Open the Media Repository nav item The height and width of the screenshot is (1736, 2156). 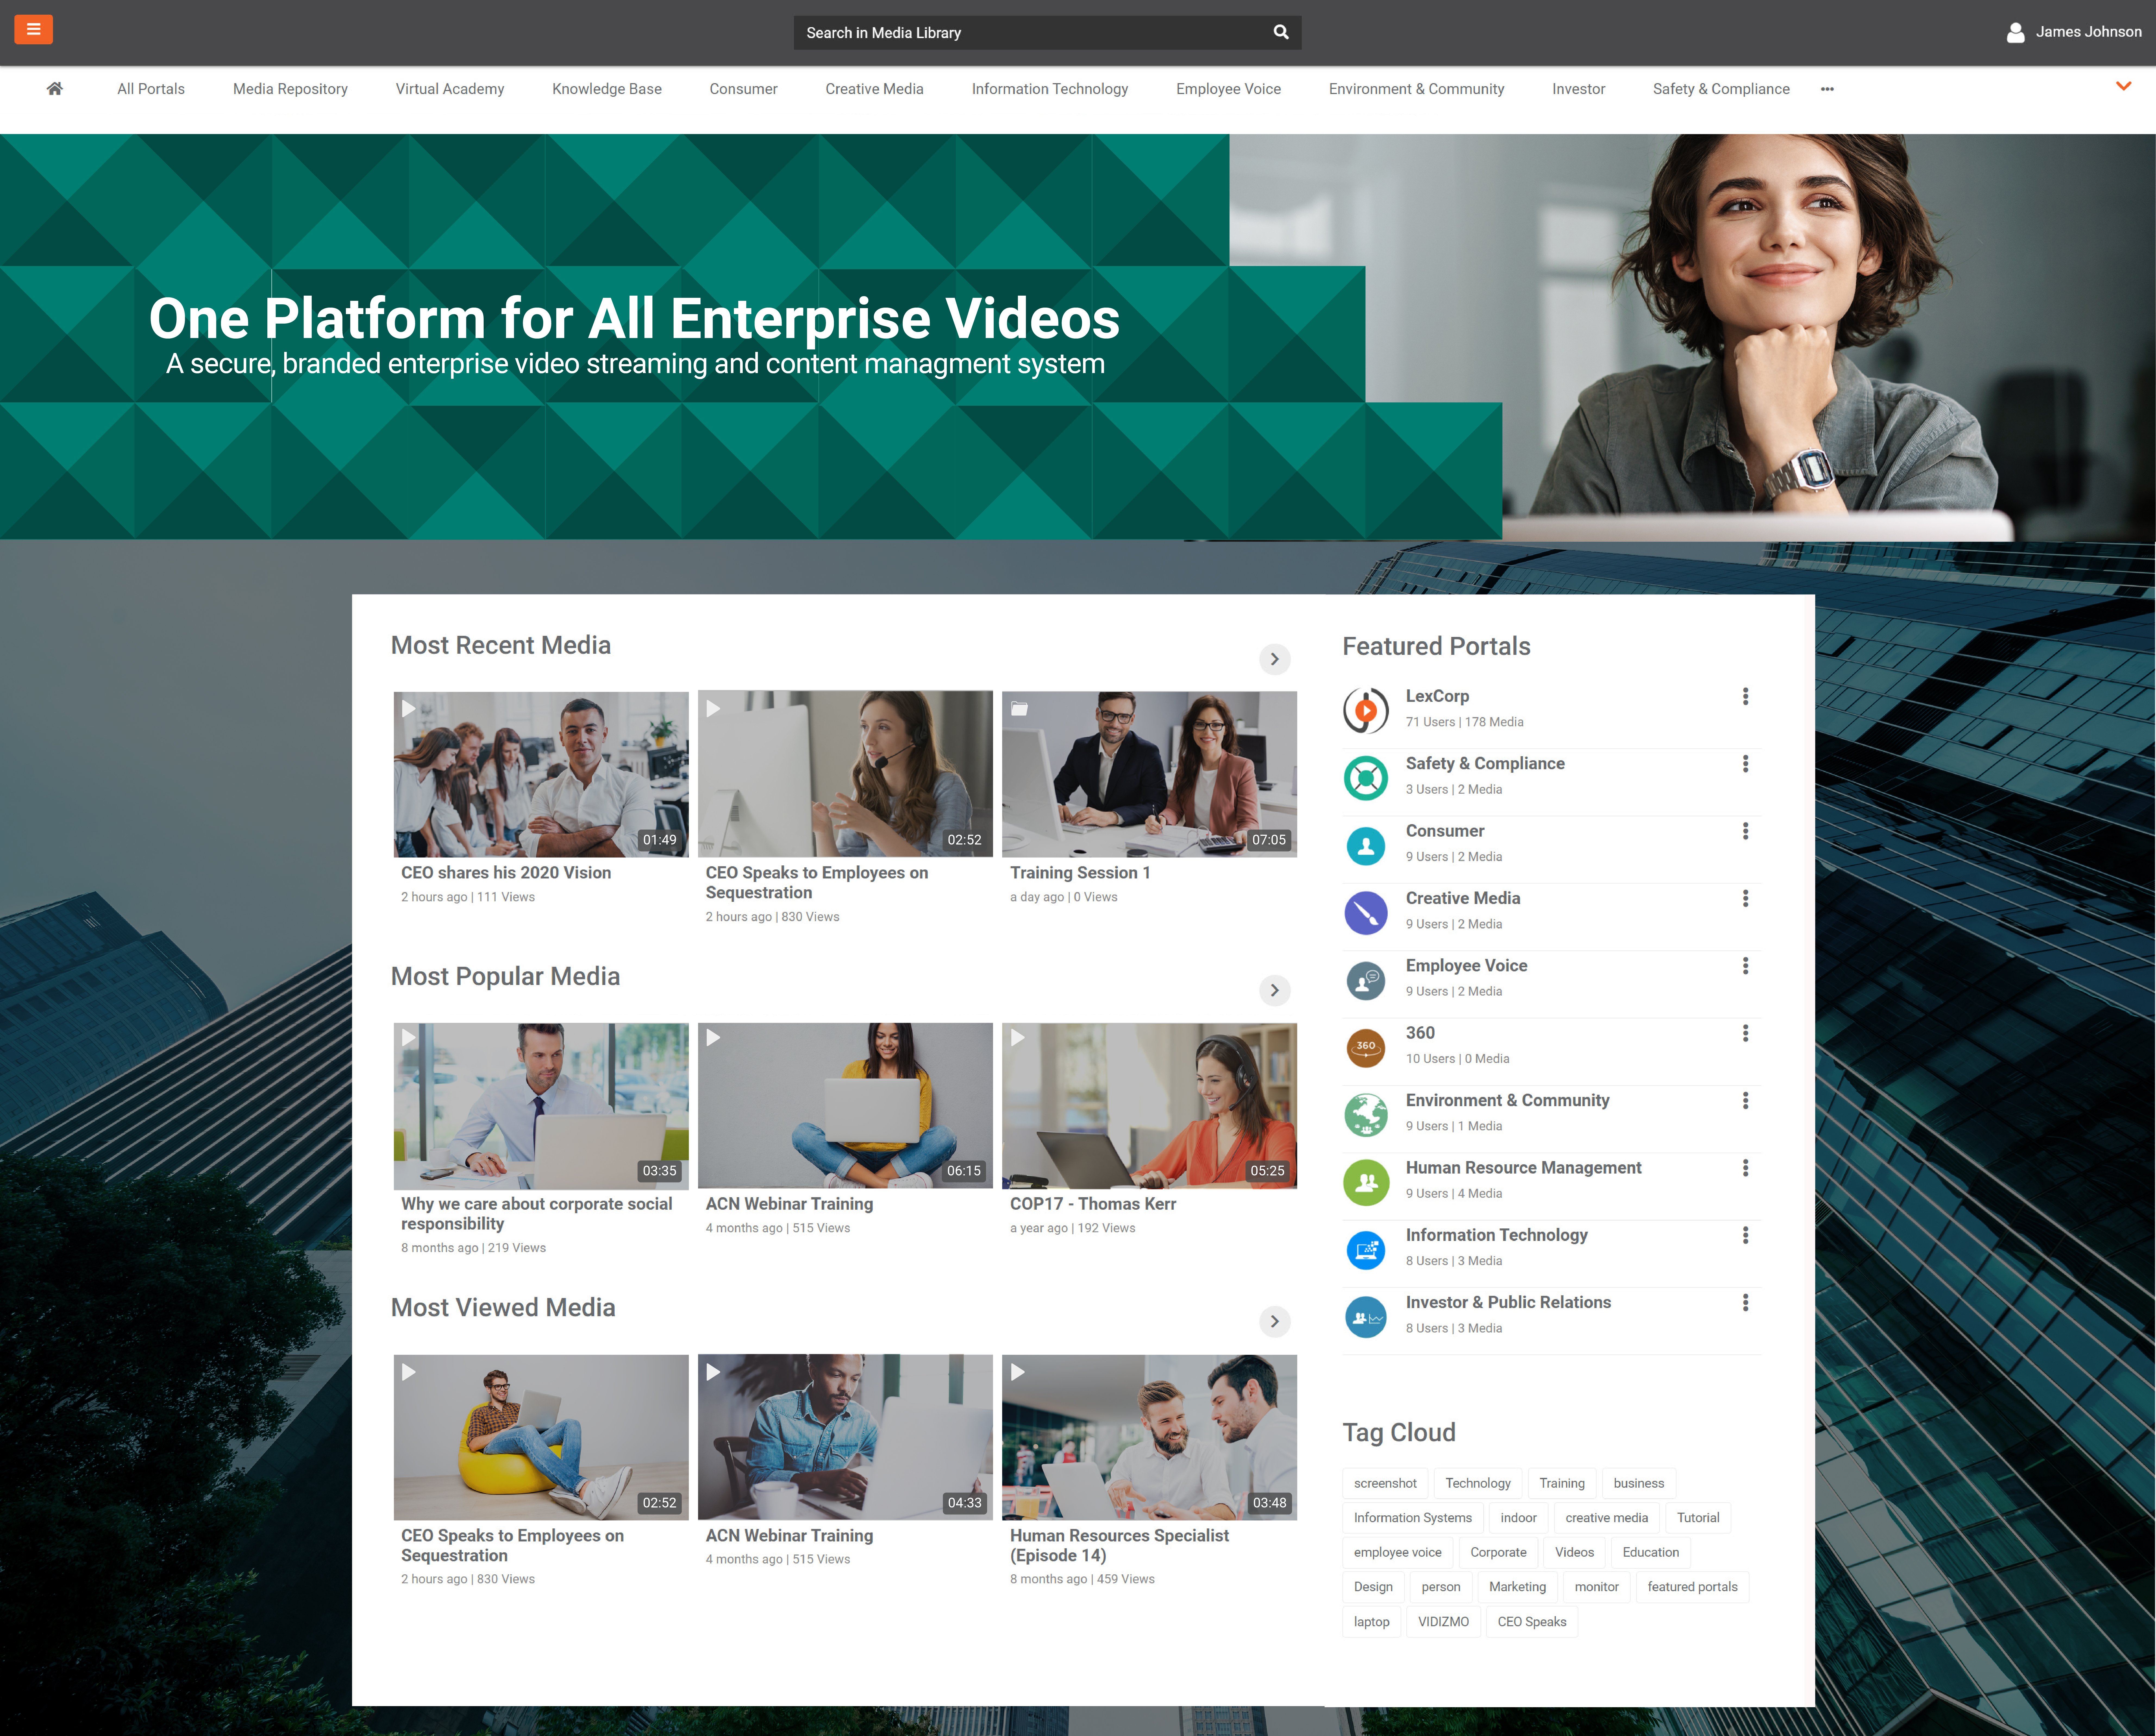click(290, 89)
